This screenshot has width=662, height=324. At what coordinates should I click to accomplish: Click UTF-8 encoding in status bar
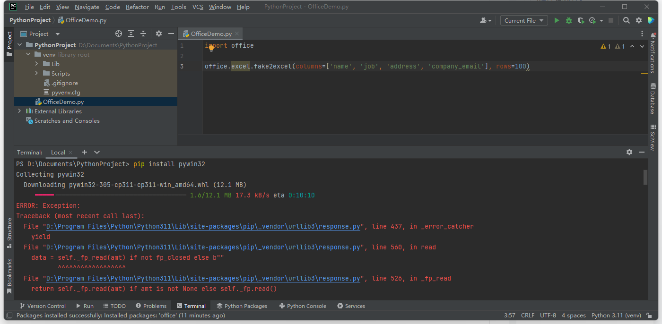coord(548,315)
